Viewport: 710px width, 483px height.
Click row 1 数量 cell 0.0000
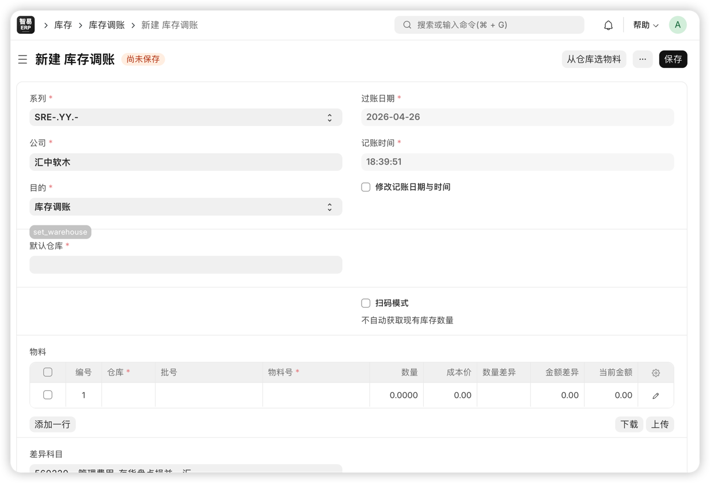[x=397, y=396]
